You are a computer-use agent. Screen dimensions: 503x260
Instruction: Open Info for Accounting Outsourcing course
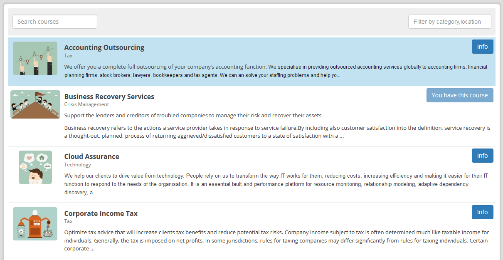(482, 47)
